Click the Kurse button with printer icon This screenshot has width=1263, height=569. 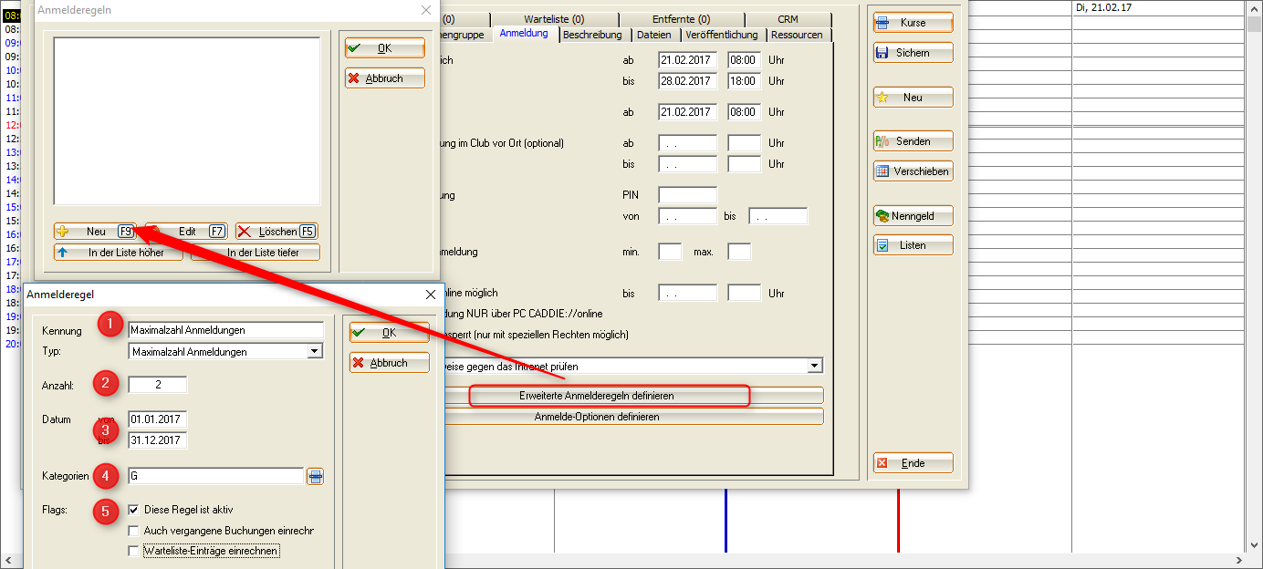[913, 23]
